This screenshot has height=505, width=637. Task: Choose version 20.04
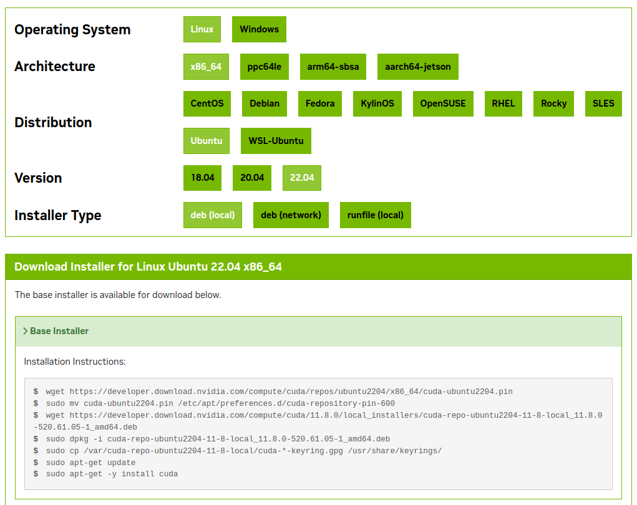pos(252,178)
